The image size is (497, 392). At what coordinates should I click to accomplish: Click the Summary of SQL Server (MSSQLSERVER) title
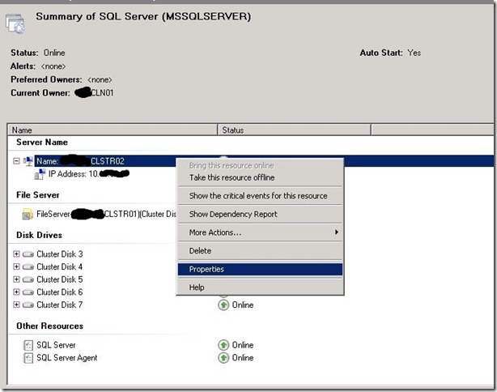[x=143, y=16]
